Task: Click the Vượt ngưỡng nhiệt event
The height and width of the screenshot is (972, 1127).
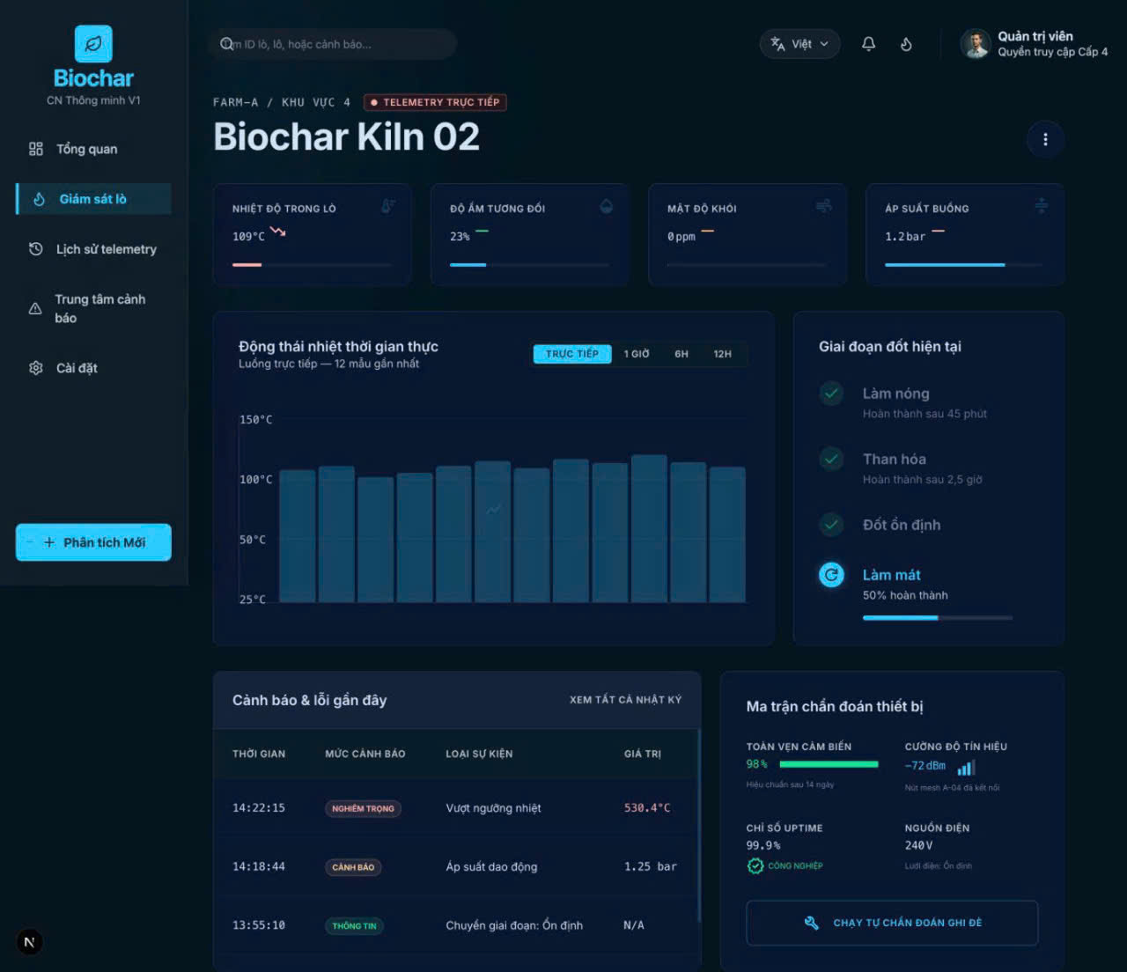Action: [493, 808]
